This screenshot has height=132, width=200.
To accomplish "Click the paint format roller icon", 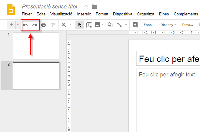I will point(53,25).
